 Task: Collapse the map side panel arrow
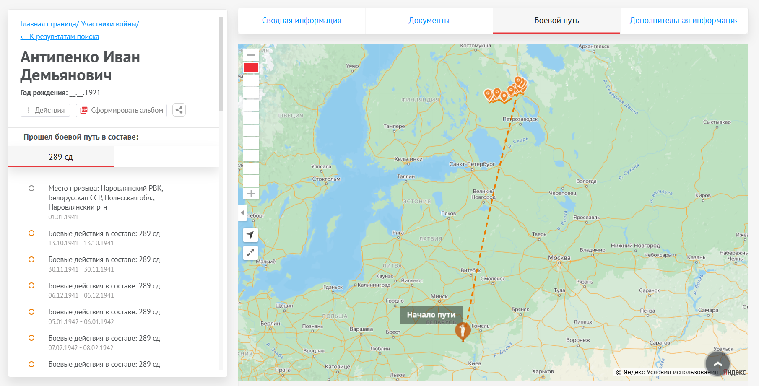point(242,212)
